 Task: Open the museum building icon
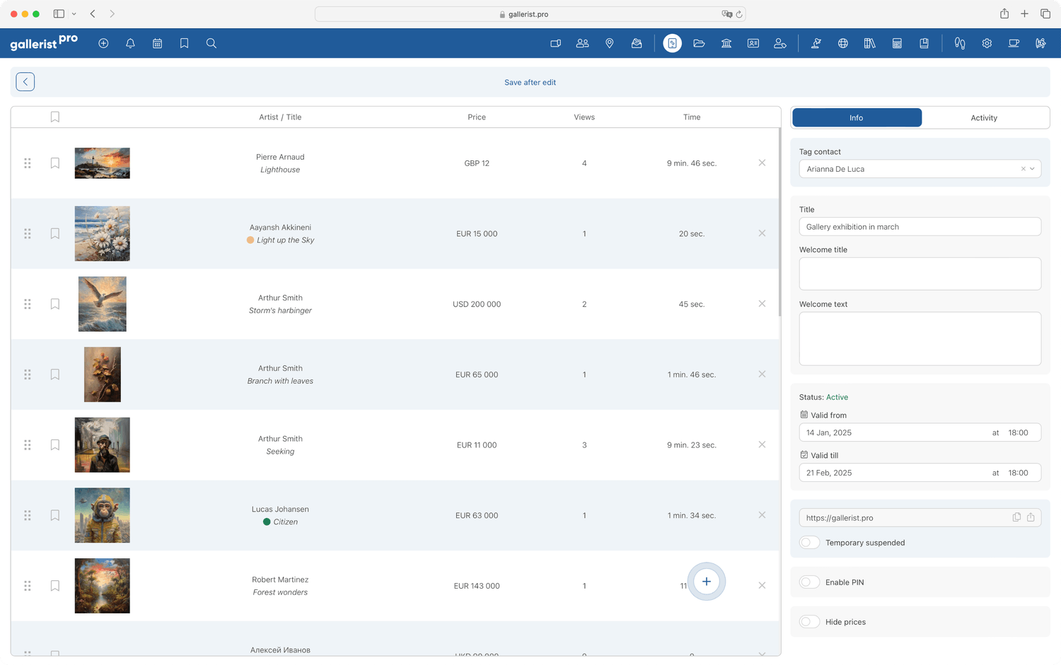[726, 43]
